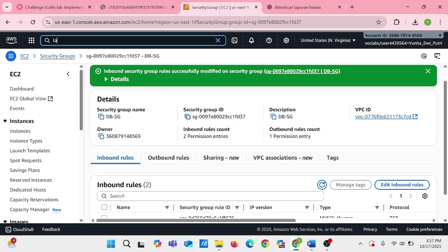
Task: Launch CloudShell from the top navigation icon
Action: point(234,40)
